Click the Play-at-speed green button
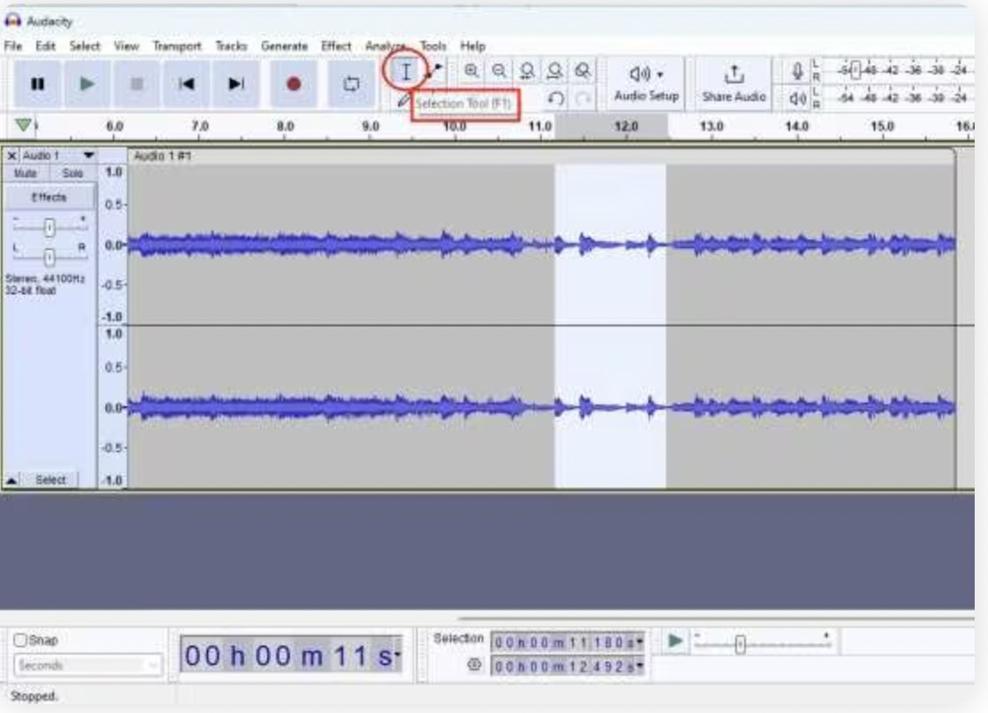The height and width of the screenshot is (713, 988). pyautogui.click(x=675, y=641)
